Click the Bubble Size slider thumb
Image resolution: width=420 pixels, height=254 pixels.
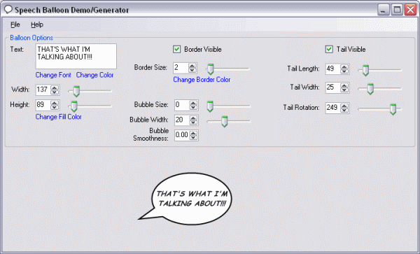click(210, 106)
